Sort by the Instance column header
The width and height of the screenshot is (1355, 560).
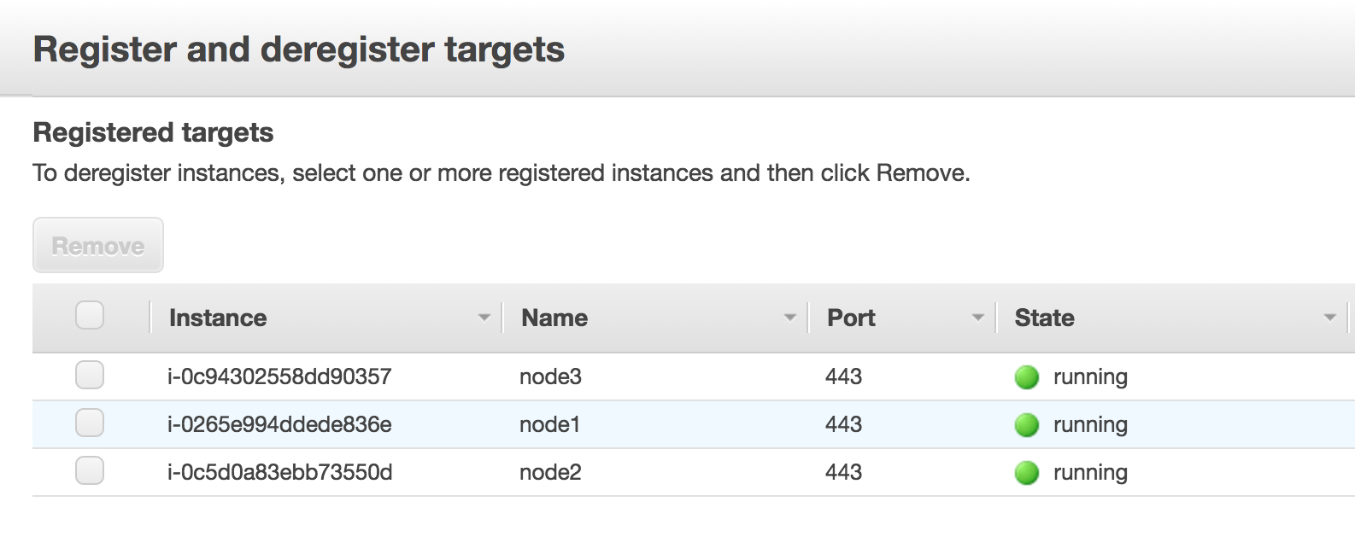coord(218,318)
